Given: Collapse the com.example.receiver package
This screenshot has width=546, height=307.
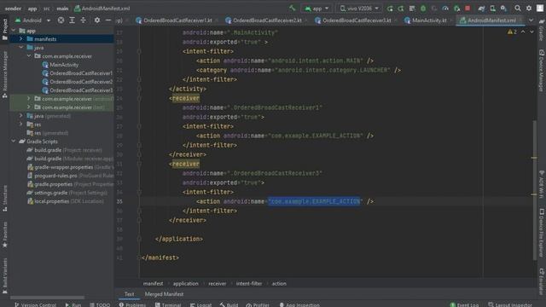Looking at the screenshot, I should pos(29,56).
